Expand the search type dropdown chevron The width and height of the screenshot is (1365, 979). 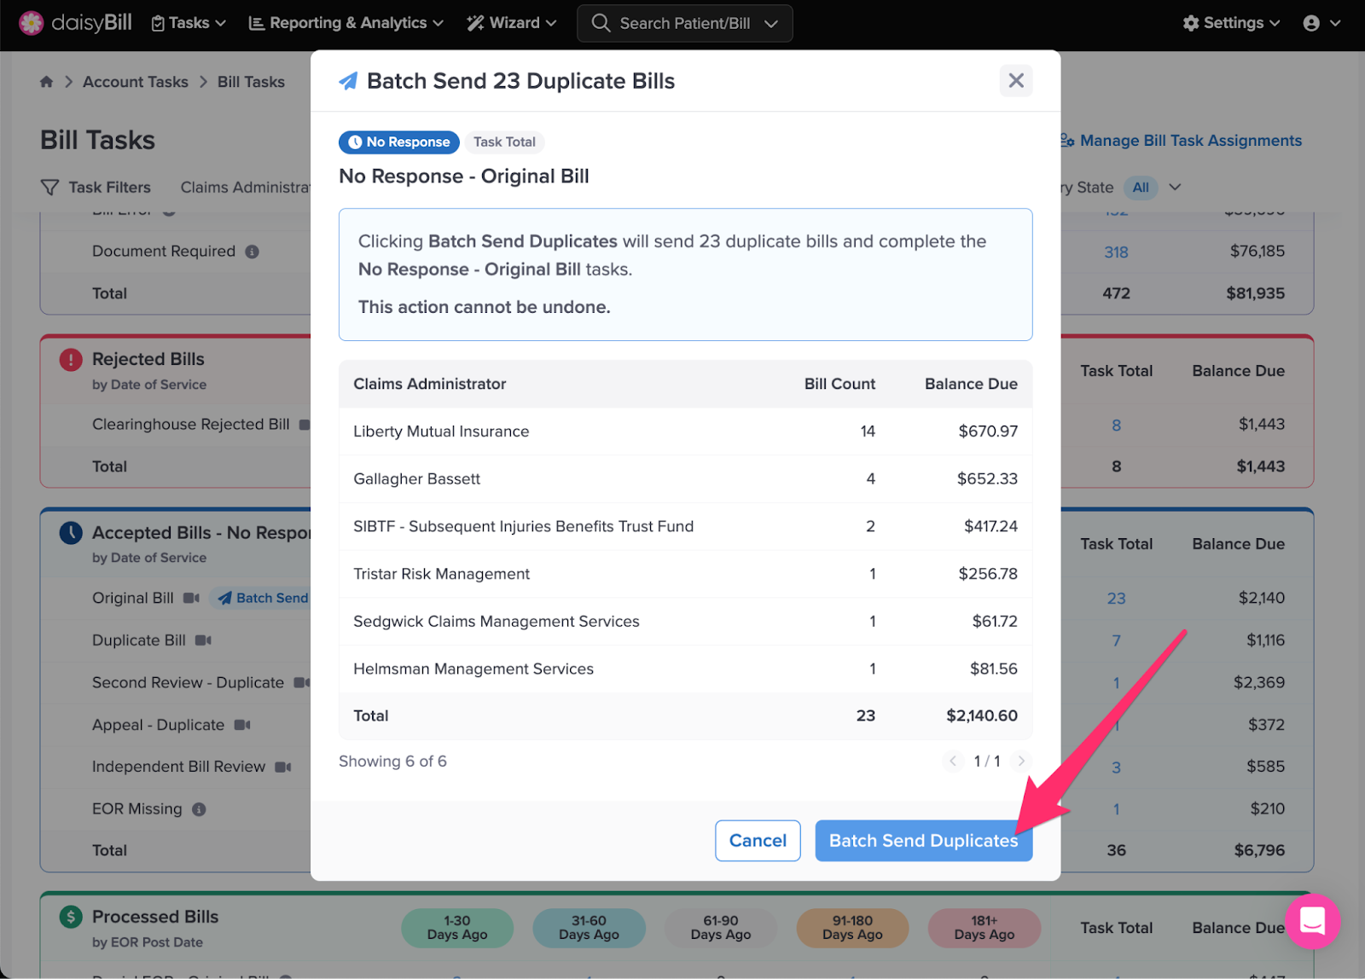click(x=771, y=24)
